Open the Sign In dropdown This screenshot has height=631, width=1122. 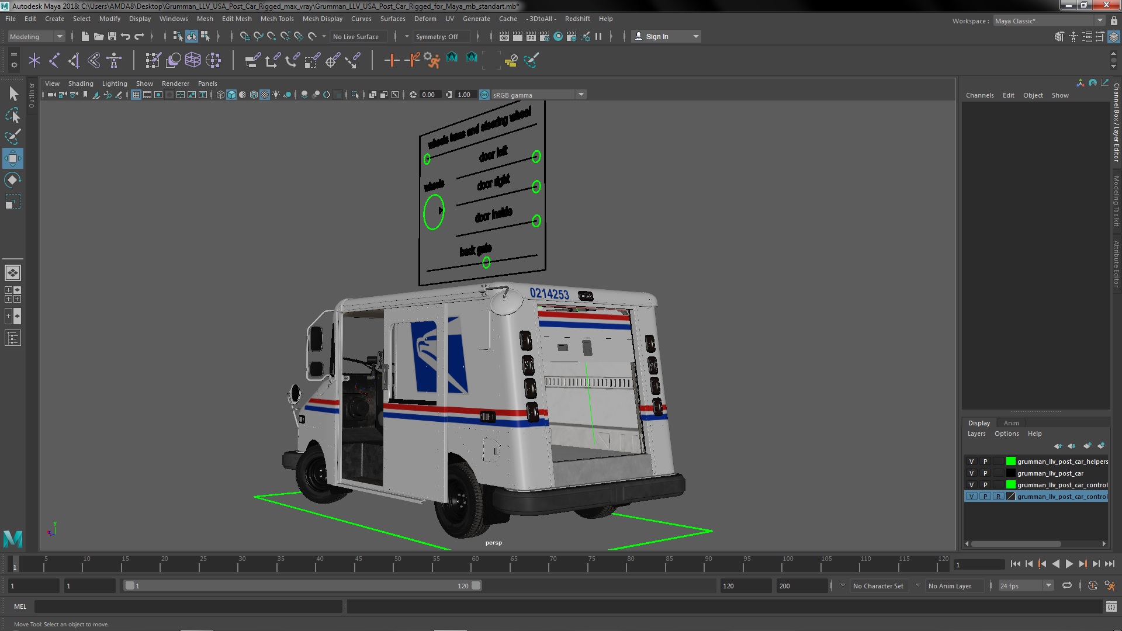667,36
